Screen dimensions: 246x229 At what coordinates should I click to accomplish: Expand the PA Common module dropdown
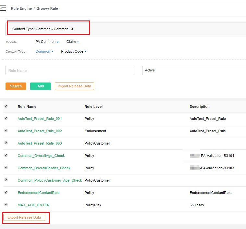pos(47,42)
